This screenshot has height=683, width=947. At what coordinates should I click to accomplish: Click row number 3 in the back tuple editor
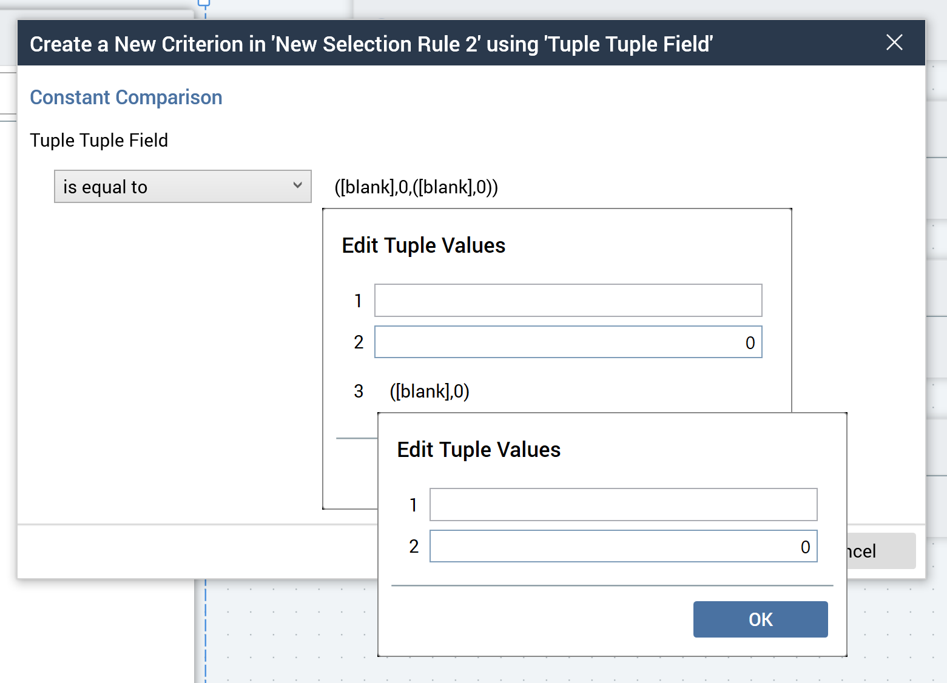pos(359,391)
